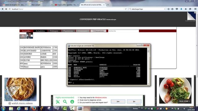Click the Firefox home icon
Screen dimensions: 198x111
(x=186, y=9)
